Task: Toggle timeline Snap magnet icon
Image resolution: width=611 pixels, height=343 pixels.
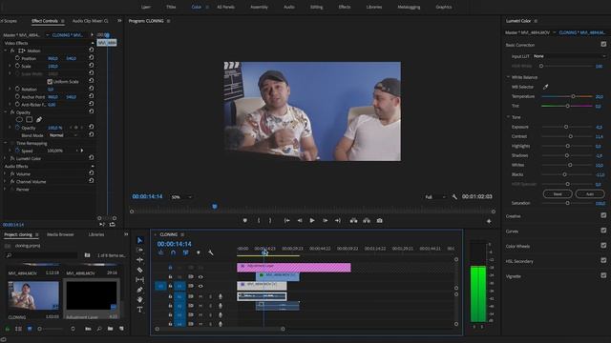Action: (x=174, y=252)
